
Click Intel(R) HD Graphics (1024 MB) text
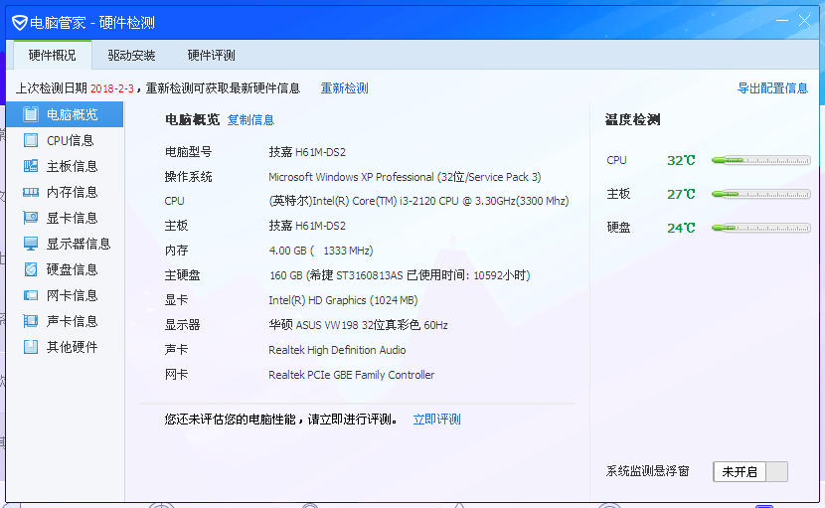click(x=343, y=300)
